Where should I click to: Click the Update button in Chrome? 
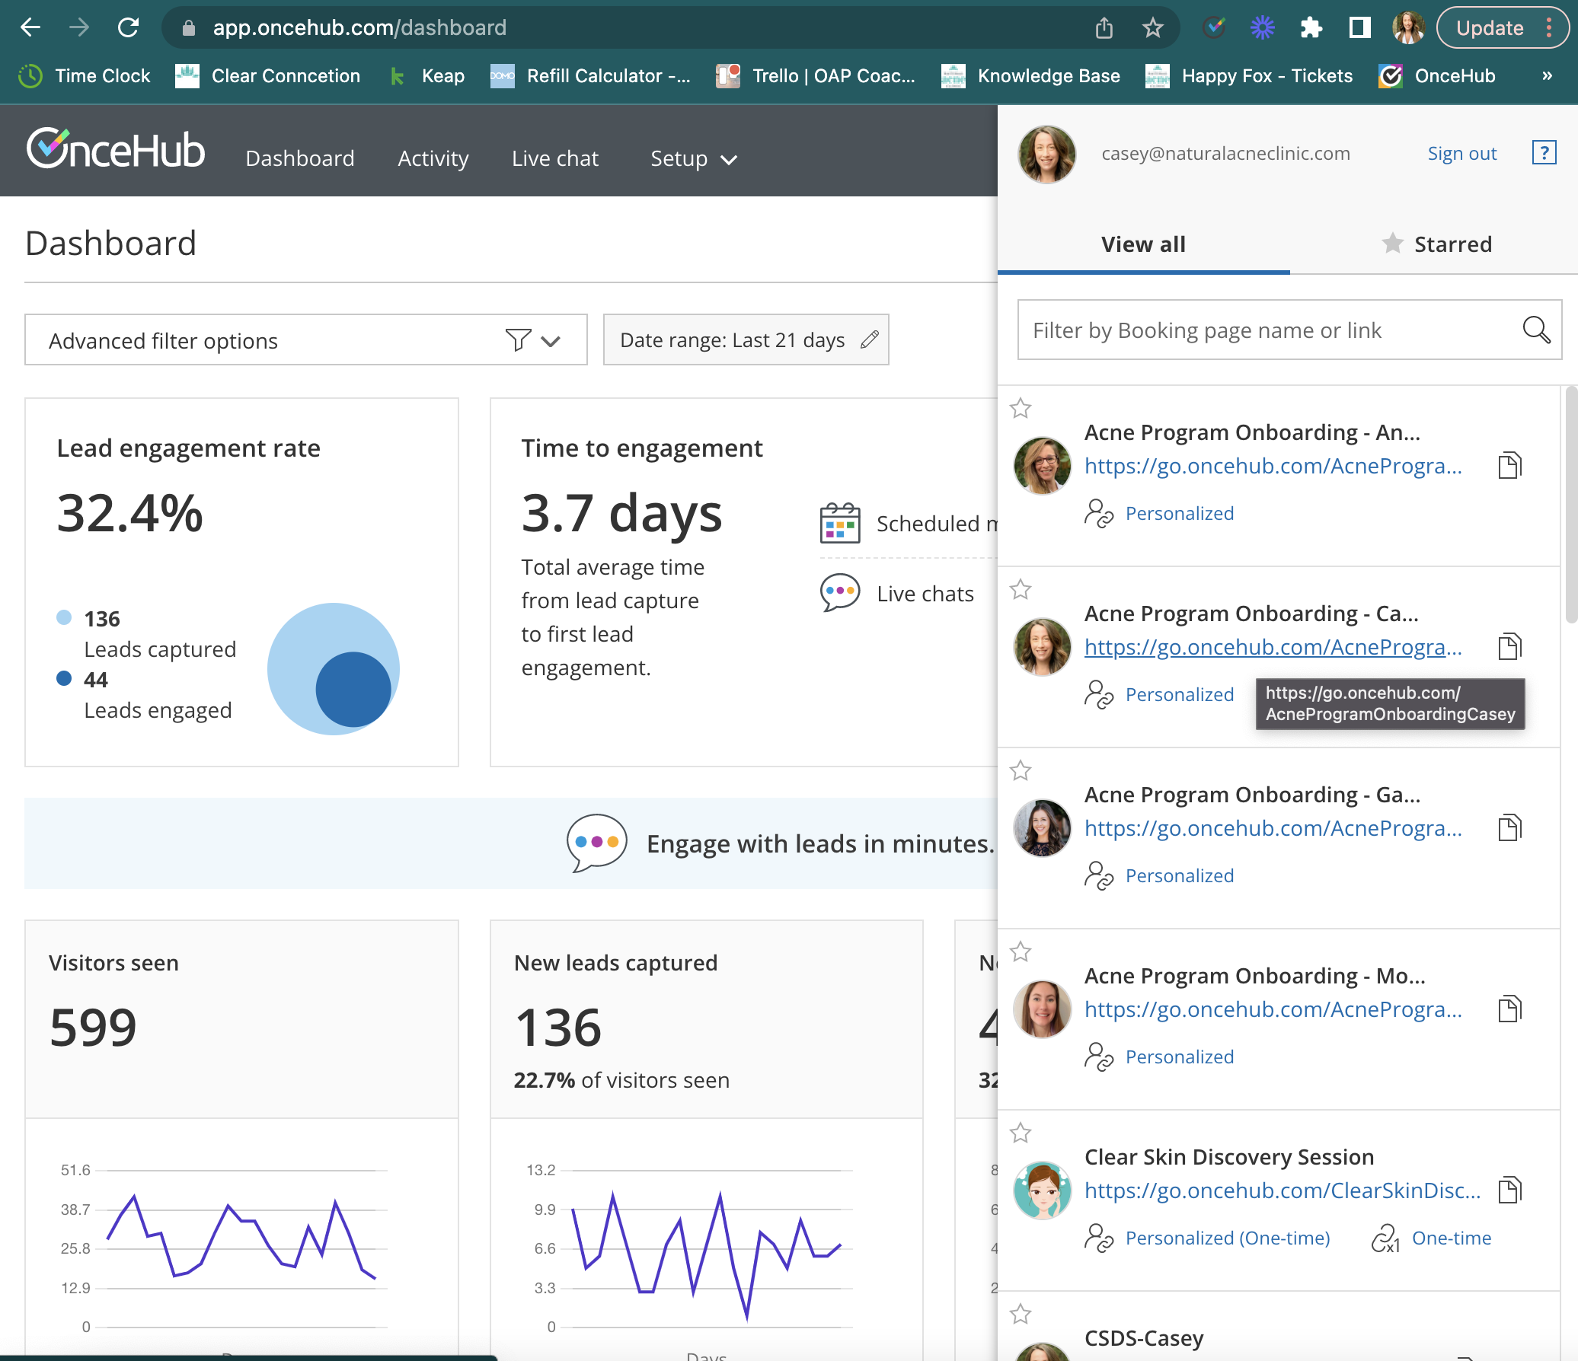coord(1502,28)
